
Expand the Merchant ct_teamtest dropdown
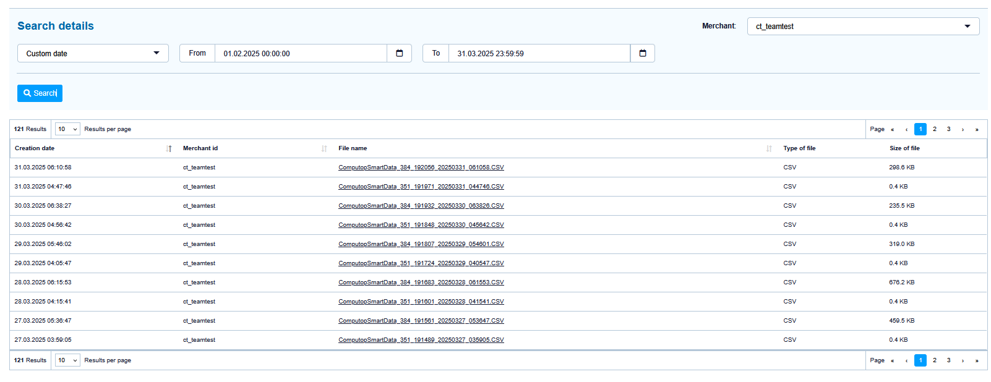coord(863,27)
